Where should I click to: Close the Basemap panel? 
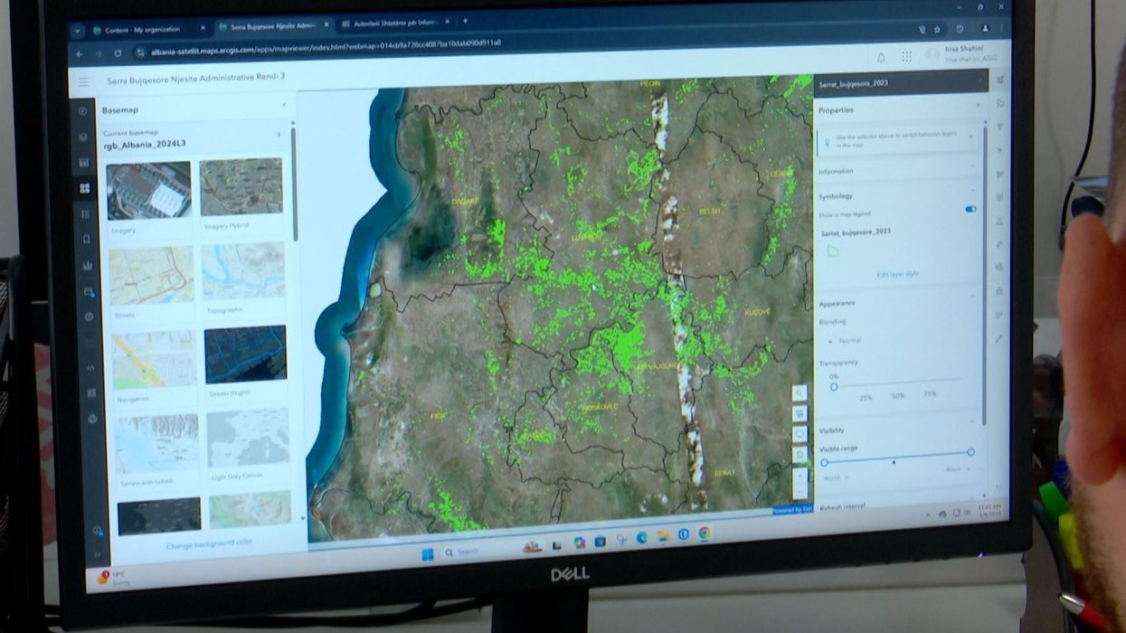pos(283,105)
